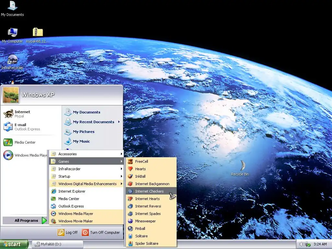Switch to MyPal68 (D:) taskbar window
Image resolution: width=332 pixels, height=249 pixels.
coord(57,244)
